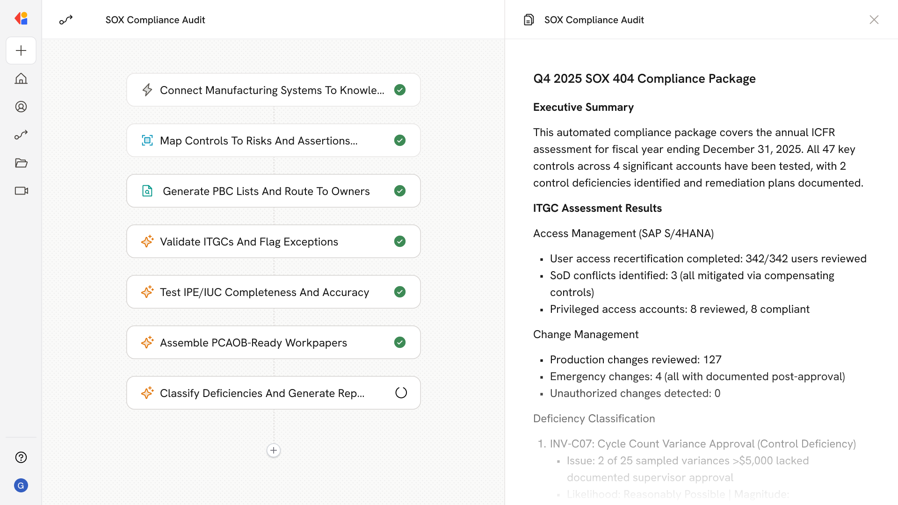Open the video camera icon in the sidebar

tap(21, 191)
